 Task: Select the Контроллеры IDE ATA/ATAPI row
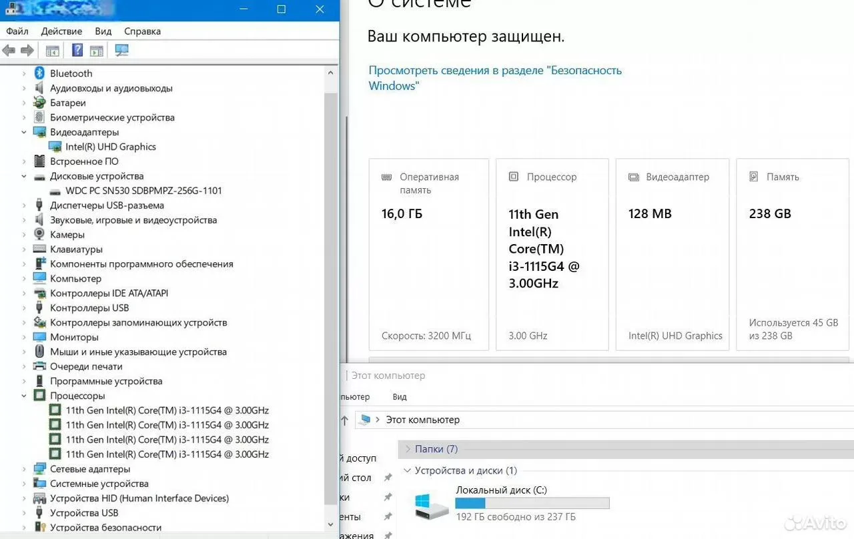pos(109,294)
